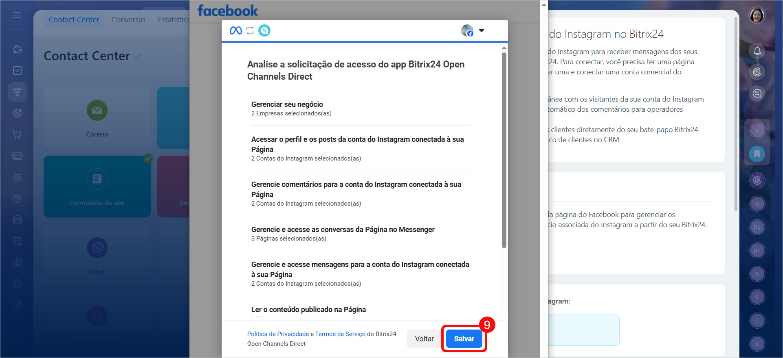The width and height of the screenshot is (783, 358).
Task: Open the I chat avatar in right panel
Action: click(757, 321)
